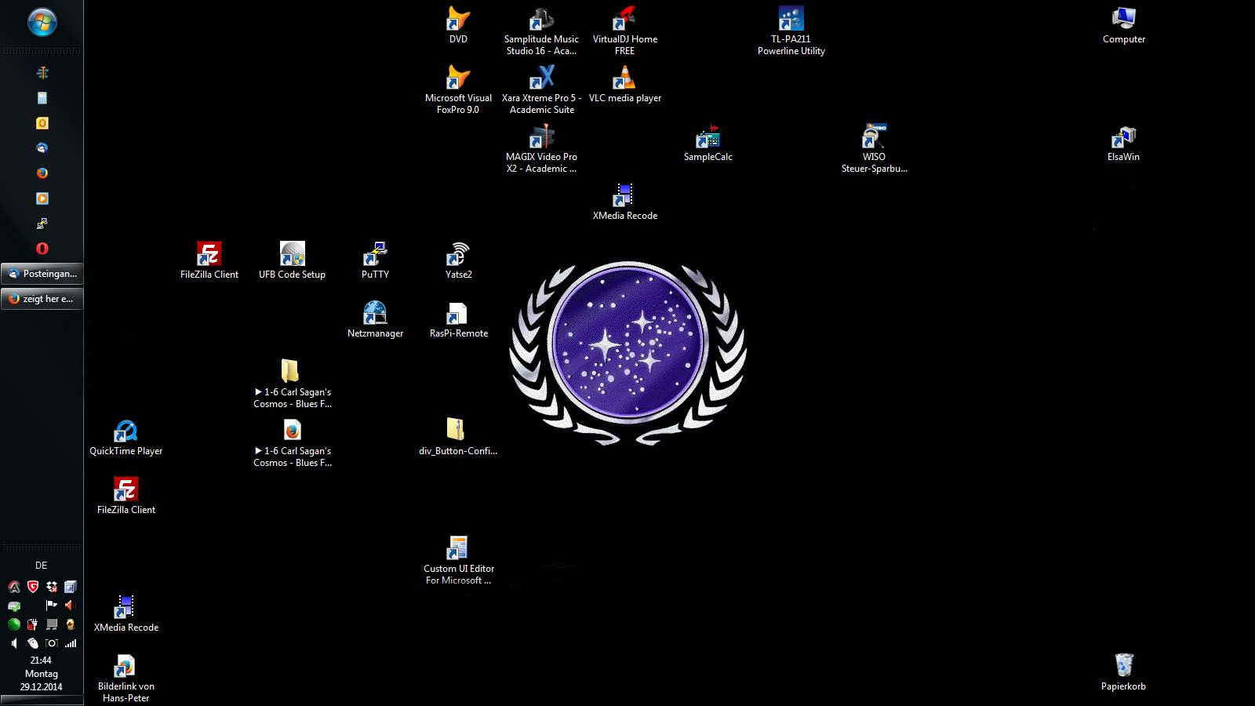Viewport: 1255px width, 706px height.
Task: Open VLC media player
Action: click(625, 84)
